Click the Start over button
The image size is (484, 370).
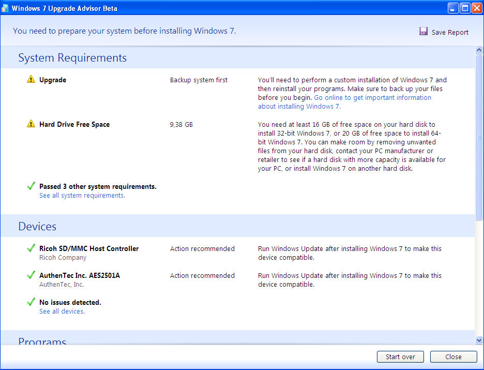coord(400,357)
